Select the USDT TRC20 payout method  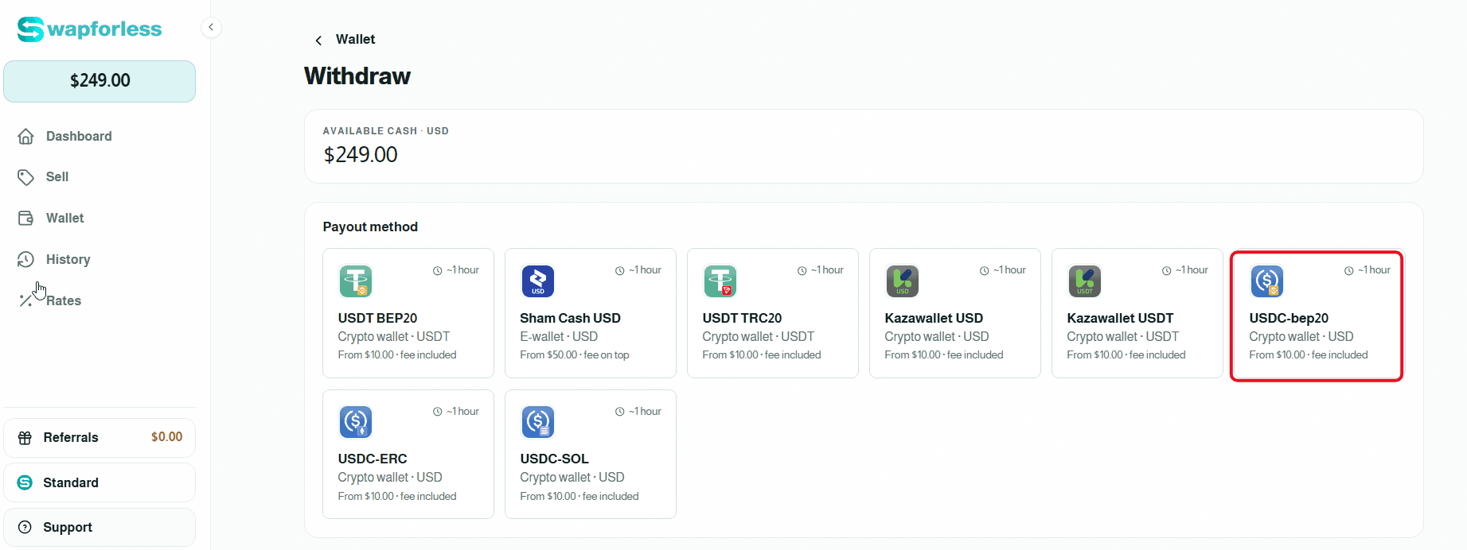point(773,313)
